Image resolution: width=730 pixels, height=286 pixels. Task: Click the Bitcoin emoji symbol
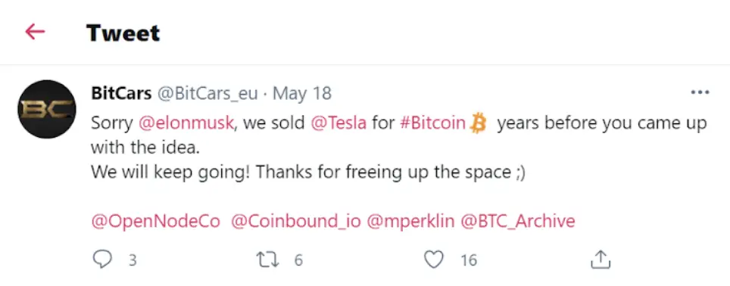(x=478, y=123)
